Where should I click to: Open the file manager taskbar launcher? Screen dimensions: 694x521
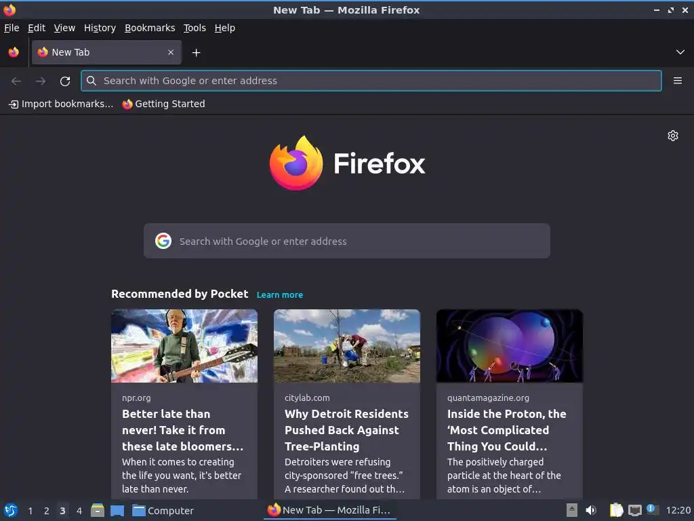coord(98,510)
